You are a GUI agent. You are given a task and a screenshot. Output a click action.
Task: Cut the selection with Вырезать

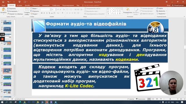click(x=11, y=9)
